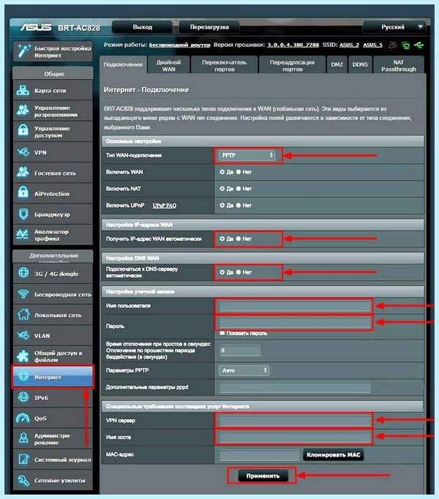Open the Переадресация портов tab
This screenshot has width=439, height=499.
tap(292, 66)
